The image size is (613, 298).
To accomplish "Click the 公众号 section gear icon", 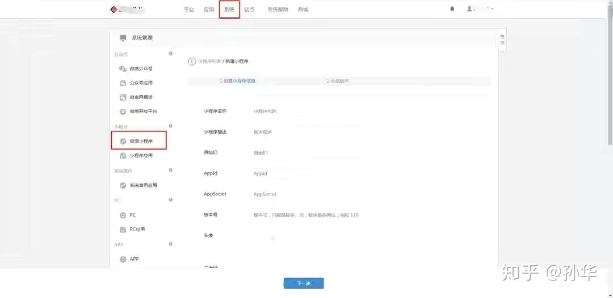I will (x=170, y=53).
